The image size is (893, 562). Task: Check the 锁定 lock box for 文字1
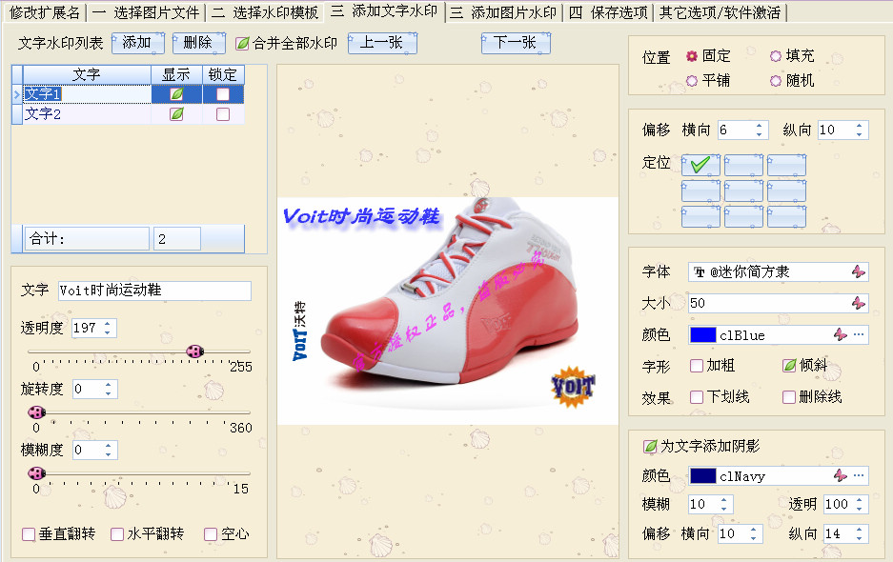223,94
